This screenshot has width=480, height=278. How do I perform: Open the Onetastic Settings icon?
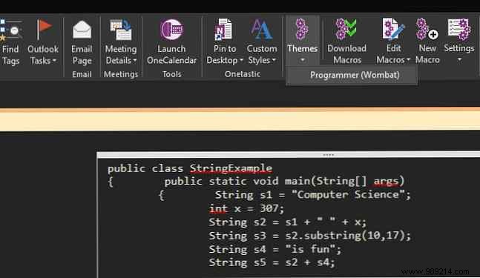(459, 30)
